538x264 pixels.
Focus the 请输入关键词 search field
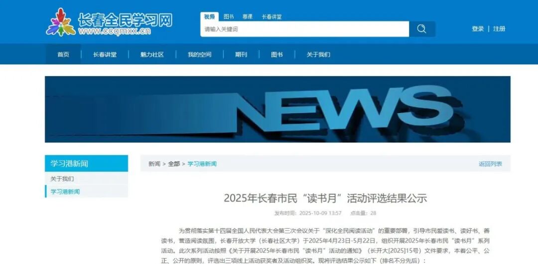305,29
